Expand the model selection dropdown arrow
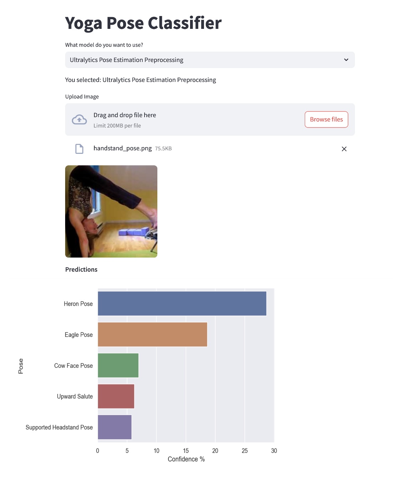This screenshot has width=393, height=478. tap(346, 60)
